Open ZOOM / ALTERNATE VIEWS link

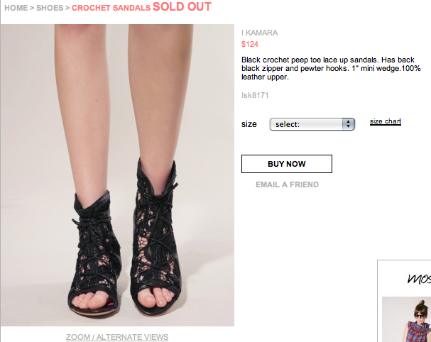(x=117, y=336)
